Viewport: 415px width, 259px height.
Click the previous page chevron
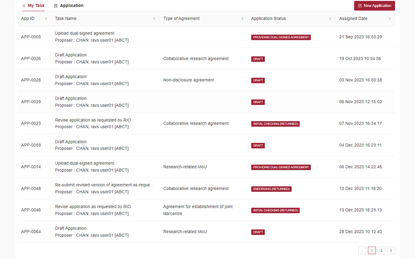click(x=362, y=250)
